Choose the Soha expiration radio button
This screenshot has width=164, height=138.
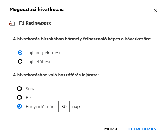[x=19, y=89]
